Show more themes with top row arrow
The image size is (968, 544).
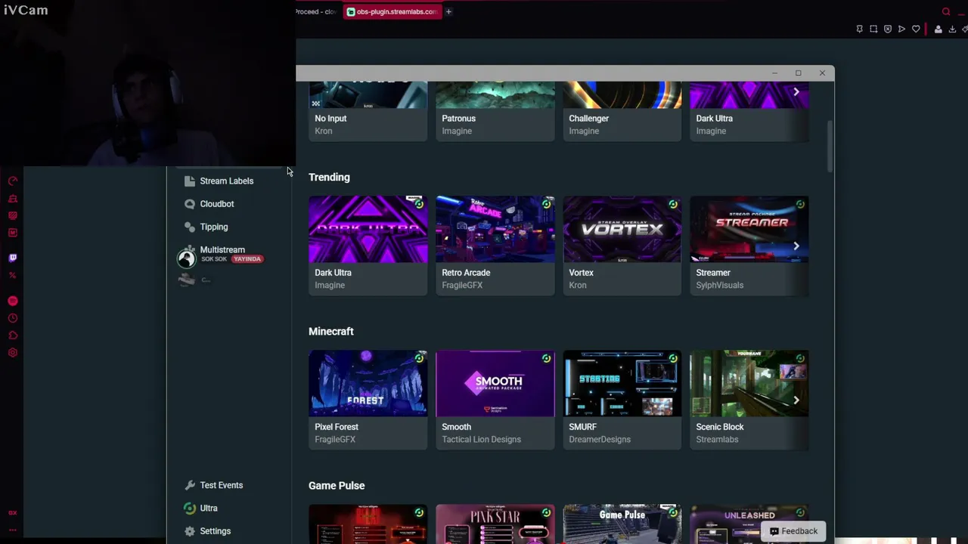tap(796, 92)
